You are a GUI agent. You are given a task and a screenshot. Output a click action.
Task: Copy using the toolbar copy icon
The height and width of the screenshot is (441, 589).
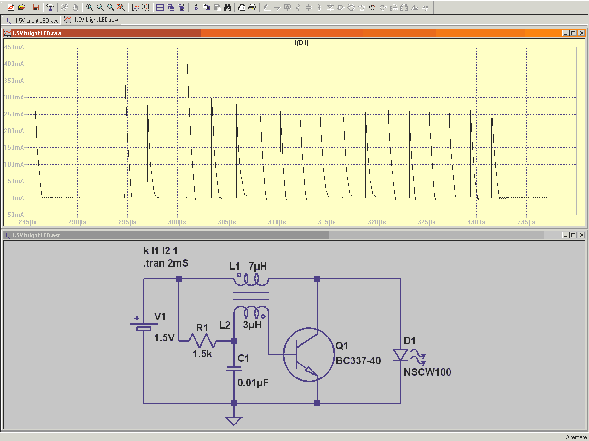click(x=206, y=7)
